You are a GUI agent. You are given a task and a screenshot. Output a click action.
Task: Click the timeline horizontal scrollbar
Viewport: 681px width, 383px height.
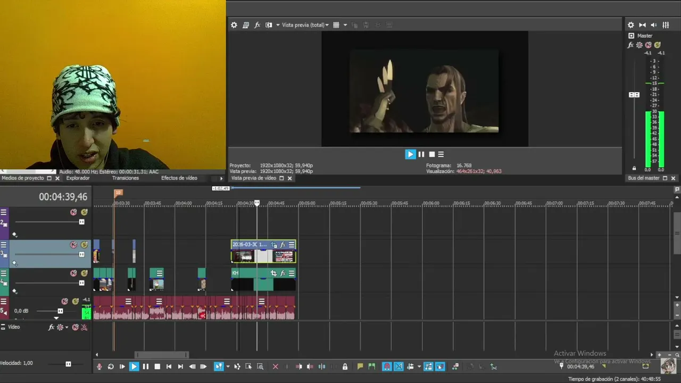(x=162, y=355)
